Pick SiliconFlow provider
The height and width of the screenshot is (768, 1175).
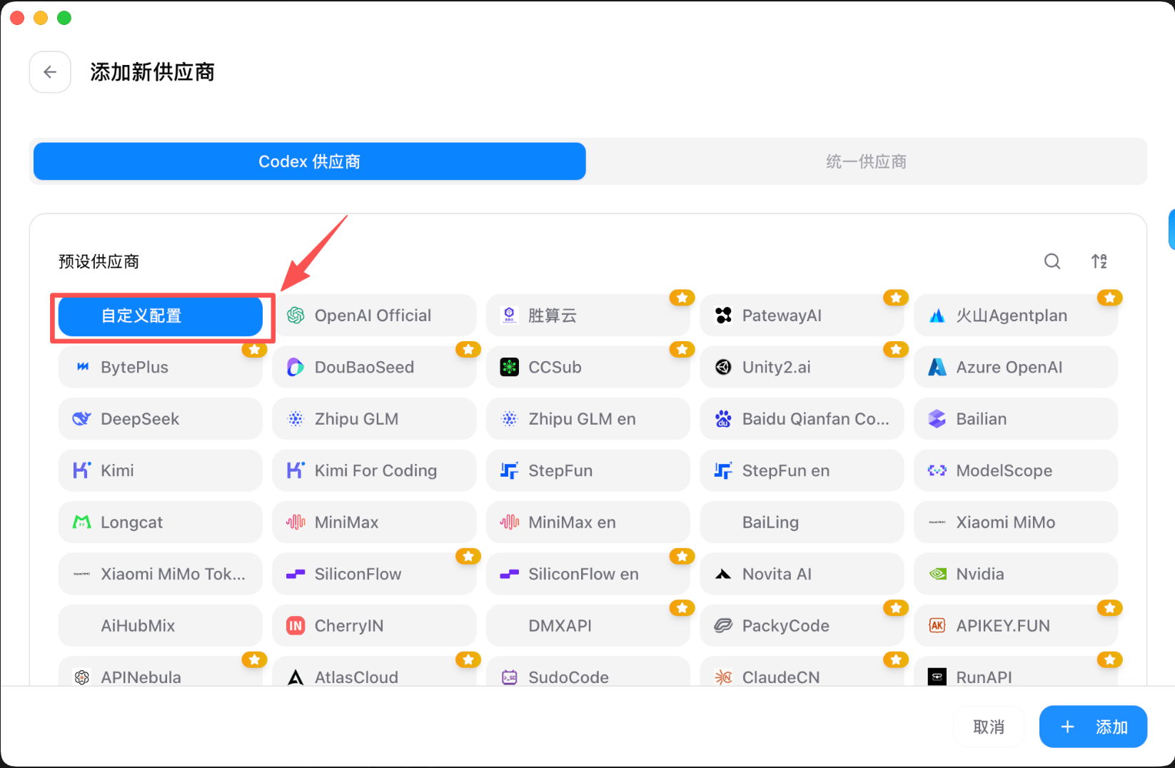coord(374,574)
